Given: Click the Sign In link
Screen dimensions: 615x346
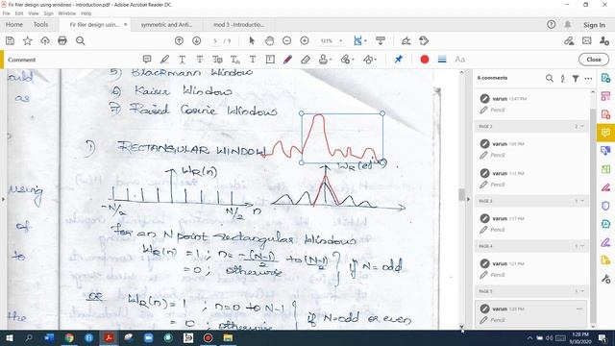Looking at the screenshot, I should click(x=594, y=25).
